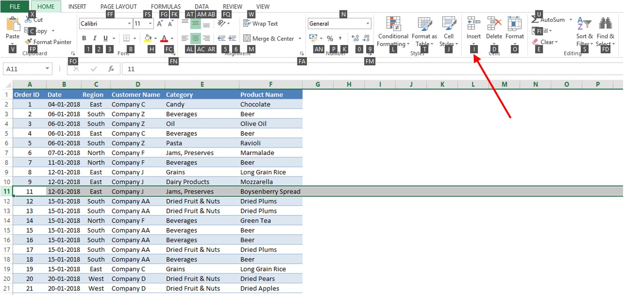This screenshot has width=624, height=295.
Task: Switch to the INSERT ribbon tab
Action: tap(77, 6)
